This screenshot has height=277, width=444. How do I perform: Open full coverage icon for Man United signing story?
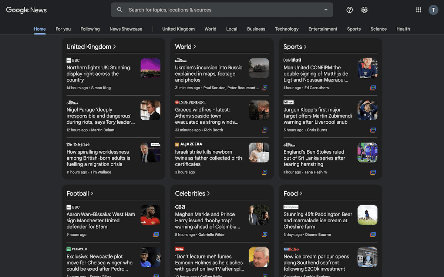point(373,88)
